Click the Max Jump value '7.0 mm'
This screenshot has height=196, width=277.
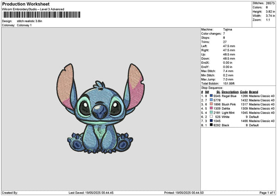228,80
